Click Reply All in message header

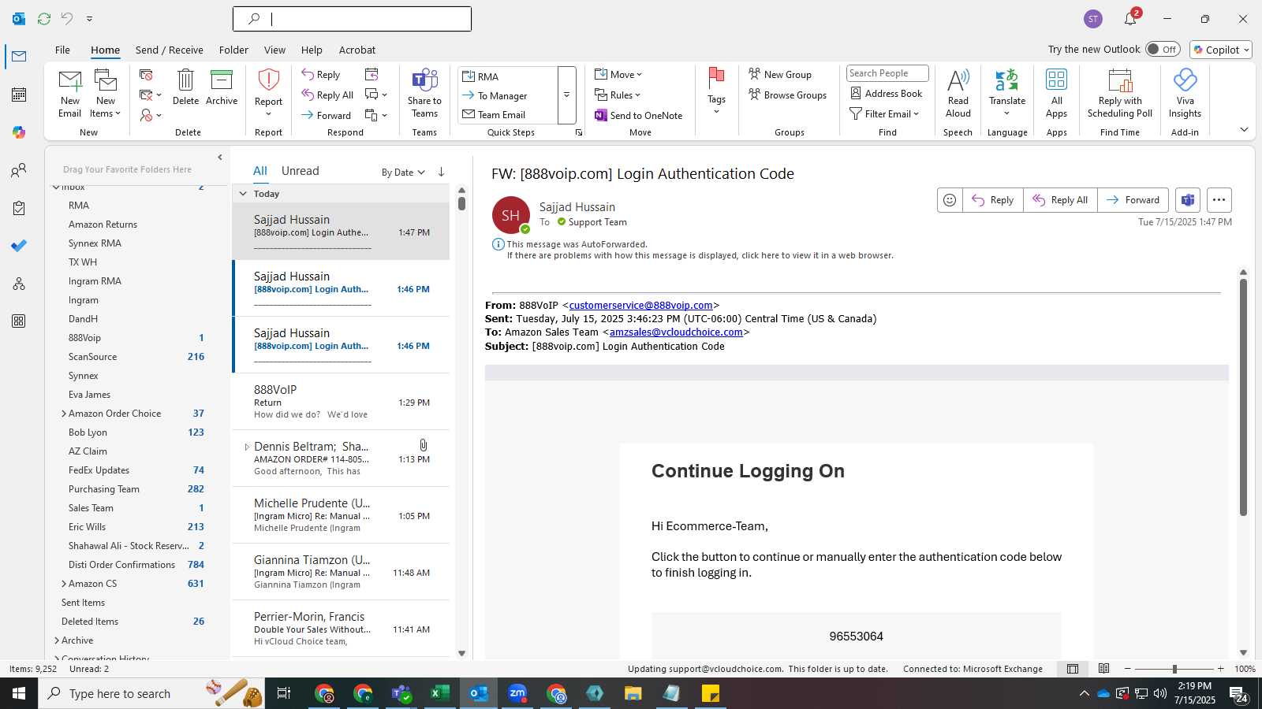click(x=1060, y=200)
